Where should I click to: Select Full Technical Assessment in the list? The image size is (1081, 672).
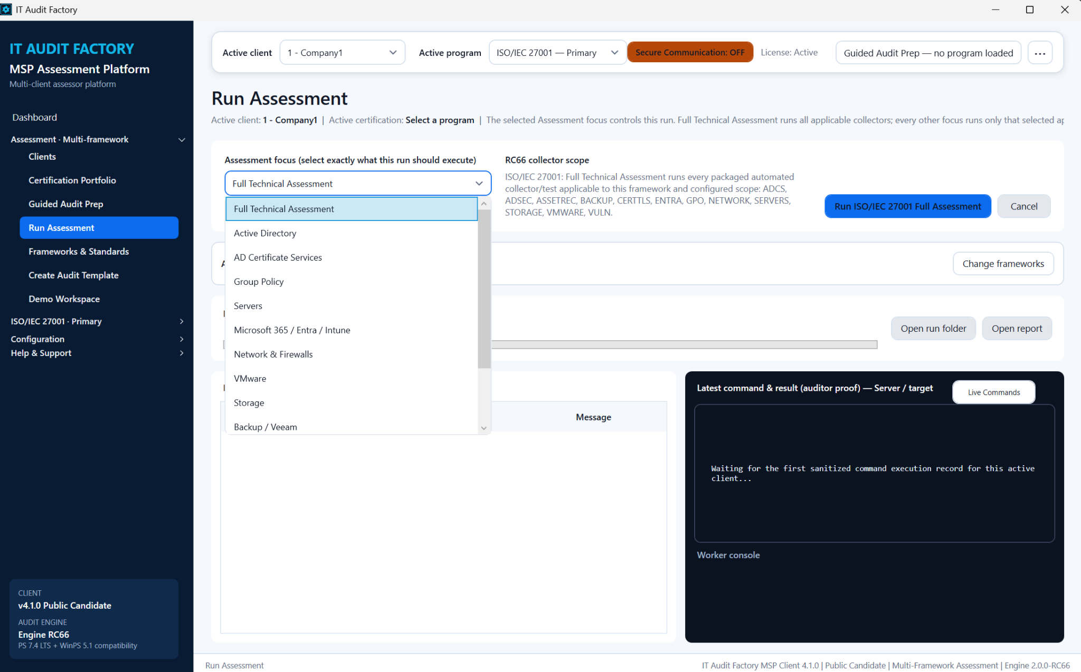[352, 209]
